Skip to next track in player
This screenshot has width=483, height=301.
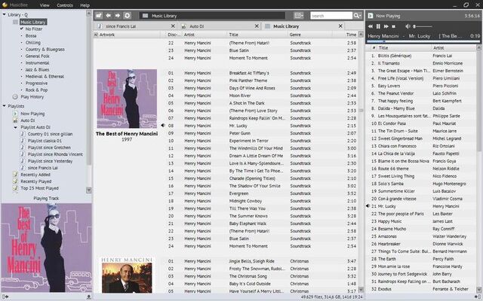(x=386, y=26)
